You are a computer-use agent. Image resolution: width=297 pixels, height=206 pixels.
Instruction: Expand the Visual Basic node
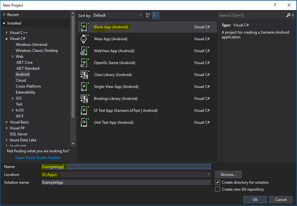pyautogui.click(x=7, y=122)
